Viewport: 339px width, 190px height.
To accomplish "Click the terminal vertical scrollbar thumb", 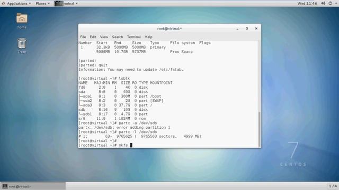I will coord(260,129).
